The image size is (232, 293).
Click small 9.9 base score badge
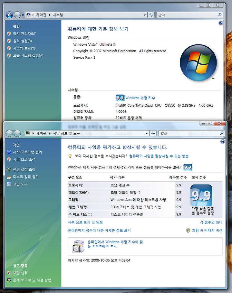(x=188, y=167)
